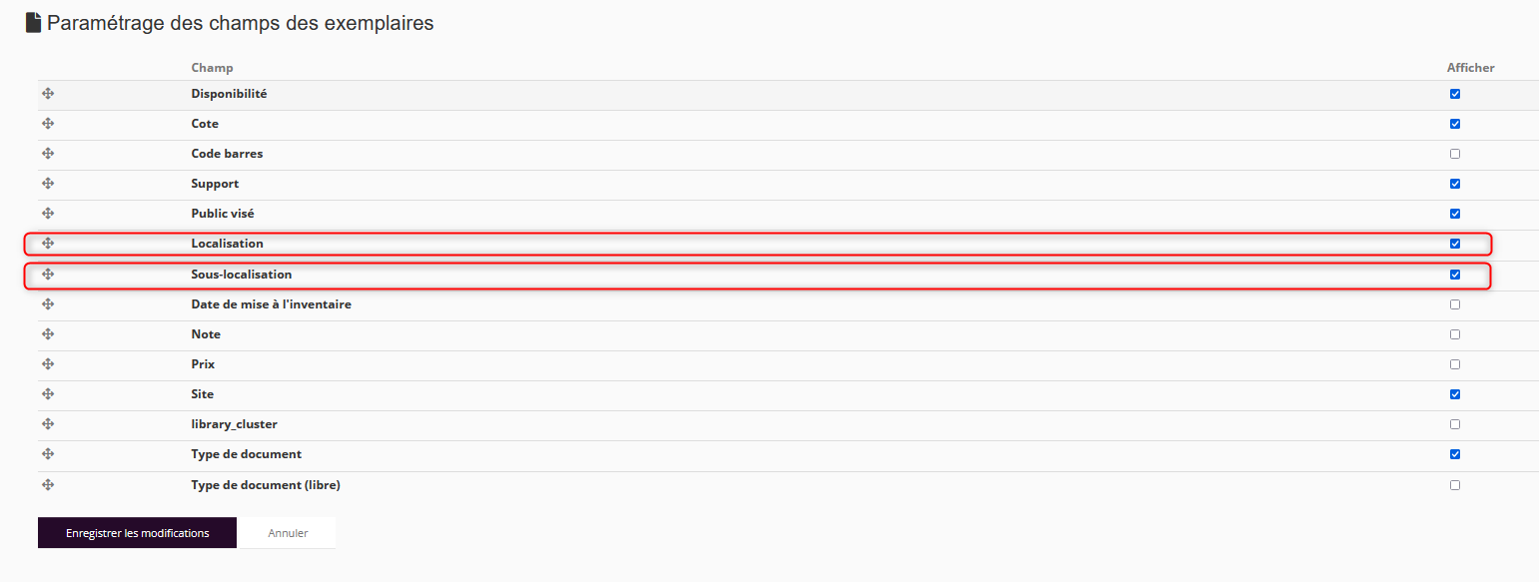The height and width of the screenshot is (582, 1539).
Task: Click the move icon for Public visé
Action: coord(48,214)
